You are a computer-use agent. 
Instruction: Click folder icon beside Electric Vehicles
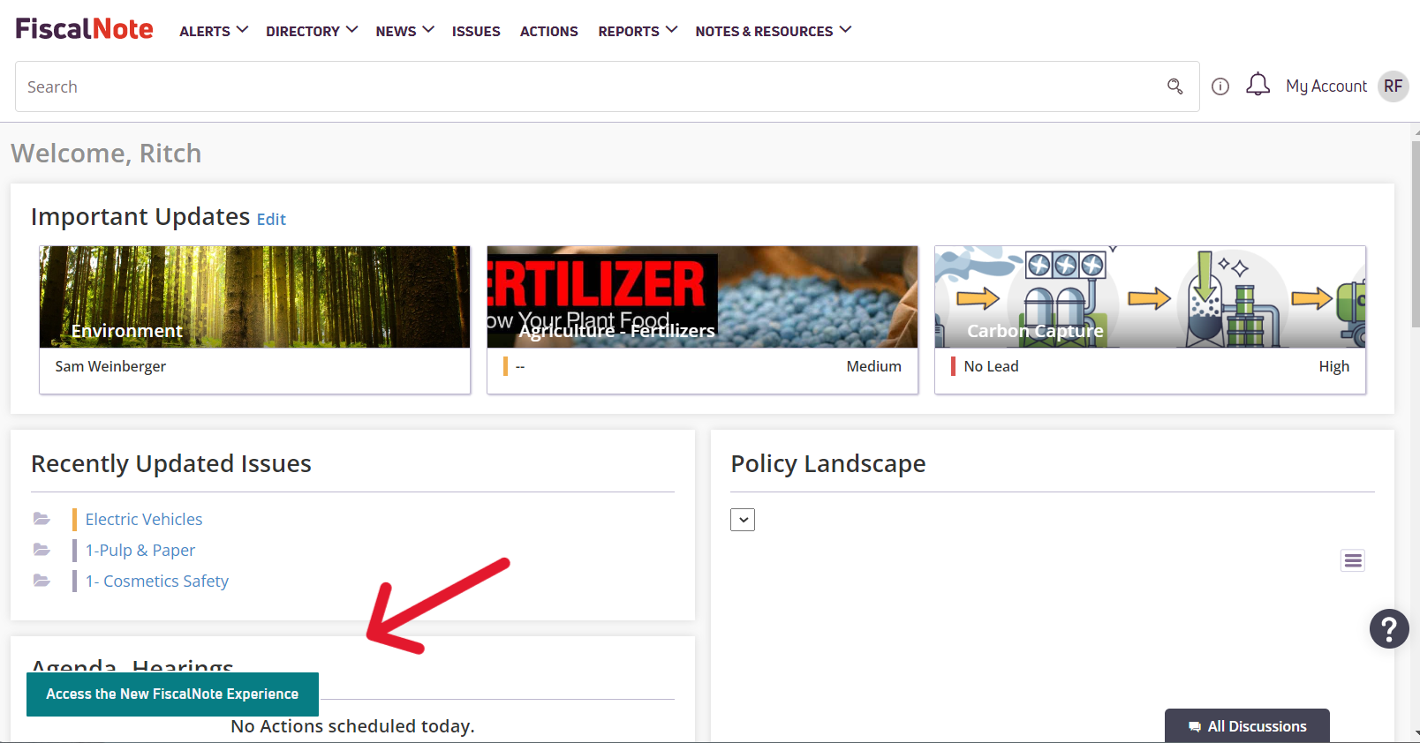42,519
